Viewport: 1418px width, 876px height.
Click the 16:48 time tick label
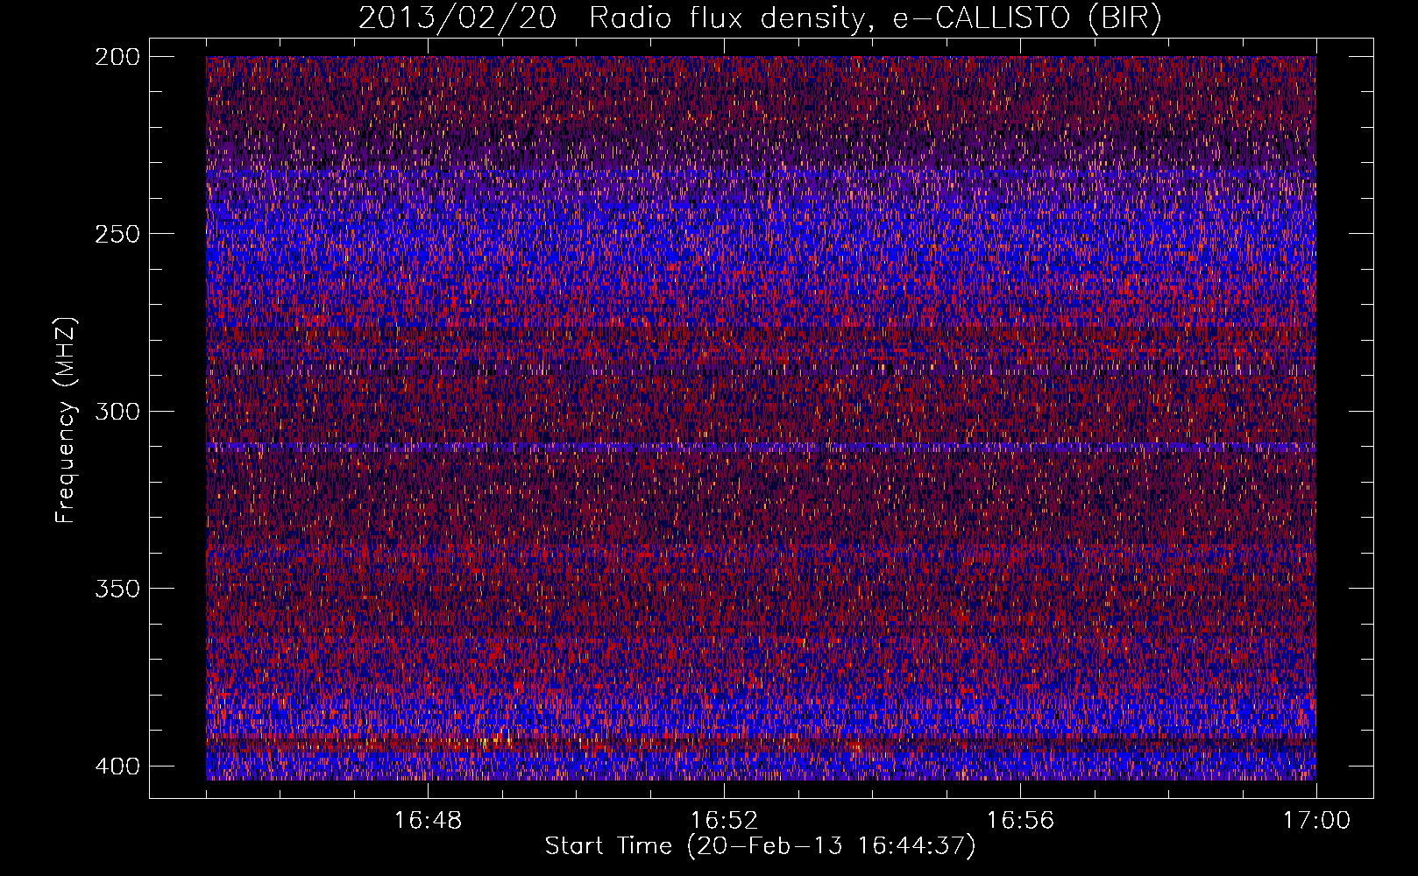pos(428,821)
